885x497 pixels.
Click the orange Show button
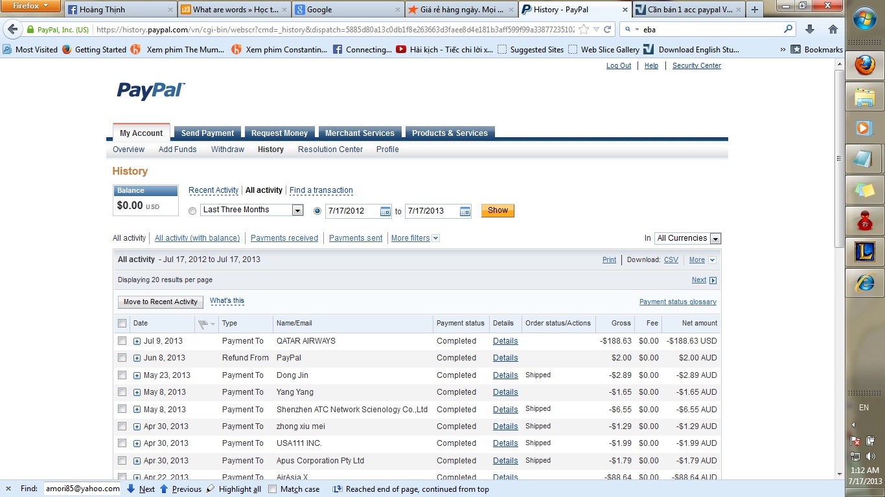pos(498,210)
